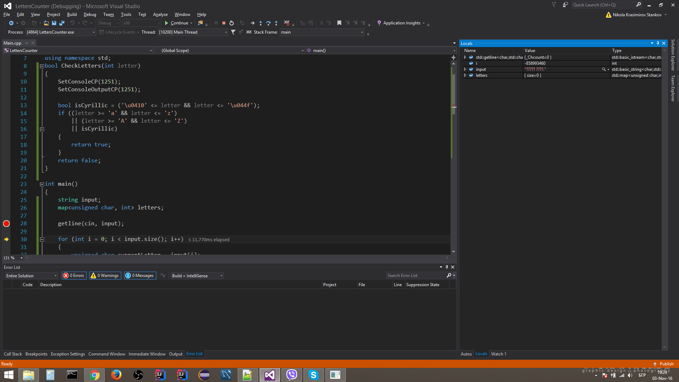Image resolution: width=679 pixels, height=382 pixels.
Task: Click the Error List filter icon
Action: pos(163,276)
